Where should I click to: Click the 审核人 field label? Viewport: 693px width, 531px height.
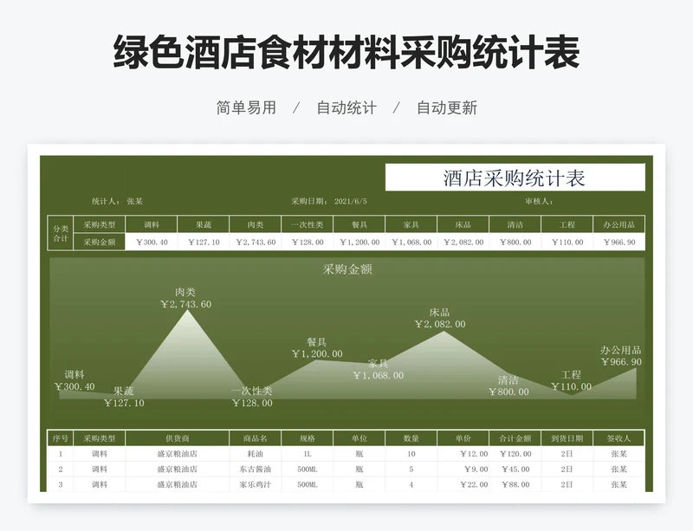pos(539,201)
